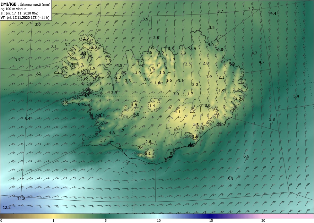Image resolution: width=314 pixels, height=223 pixels.
Task: Click the 1.1 value on the map
Action: click(178, 112)
